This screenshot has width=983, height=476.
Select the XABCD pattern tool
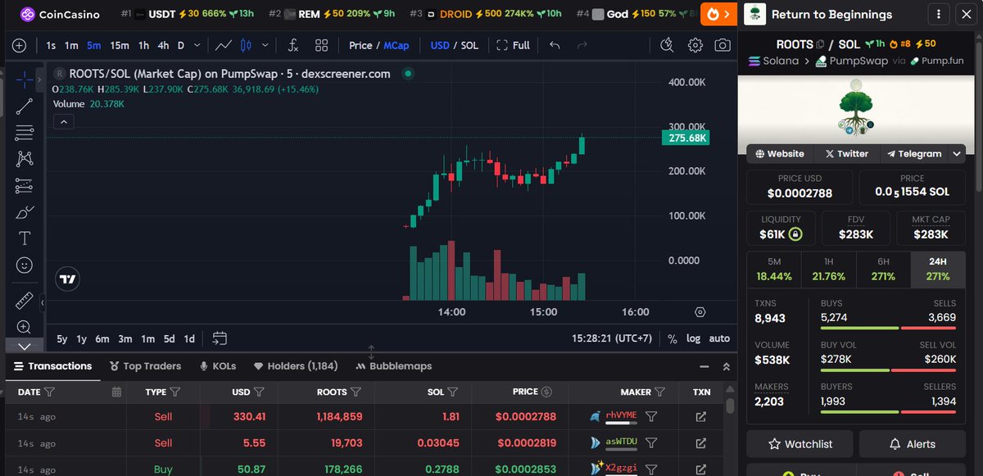pyautogui.click(x=24, y=159)
